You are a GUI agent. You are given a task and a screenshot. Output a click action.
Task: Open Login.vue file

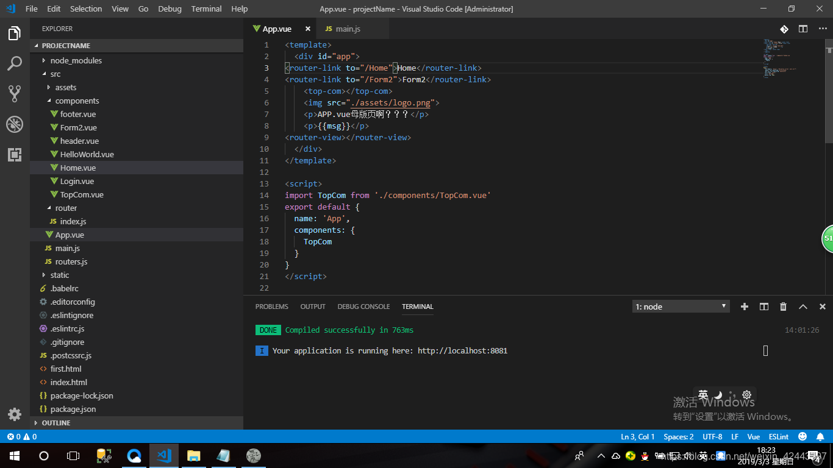tap(137, 181)
